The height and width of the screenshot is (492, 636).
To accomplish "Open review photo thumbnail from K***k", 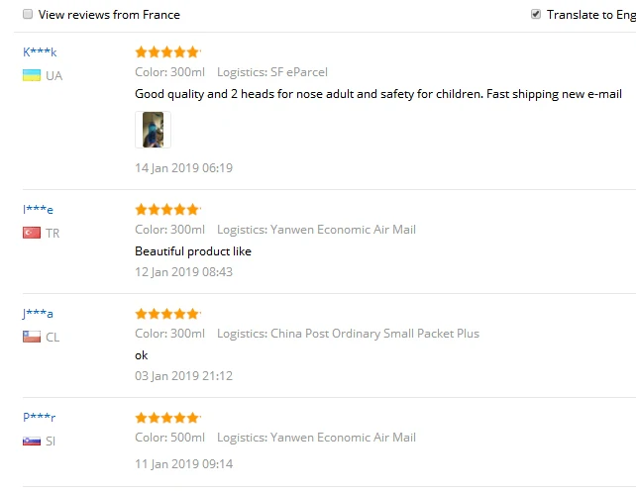I will 153,130.
